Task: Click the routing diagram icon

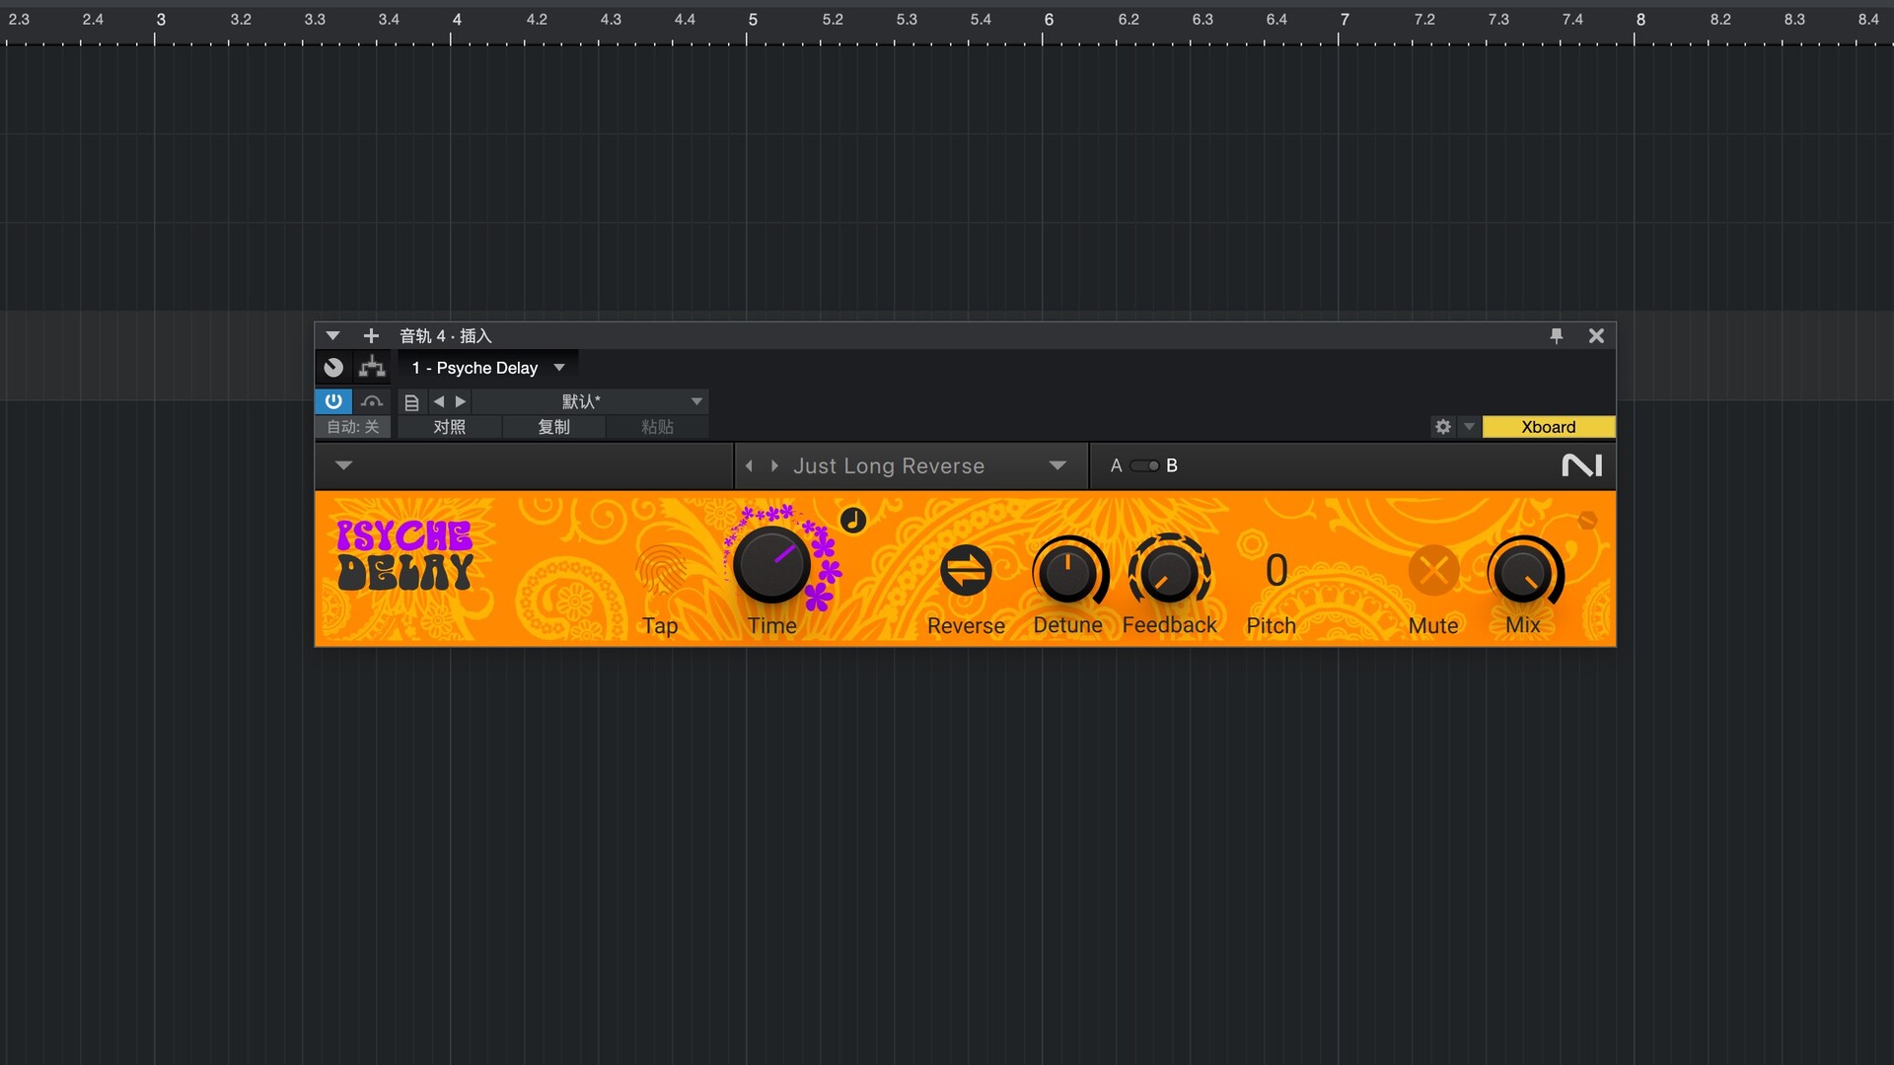Action: (372, 368)
